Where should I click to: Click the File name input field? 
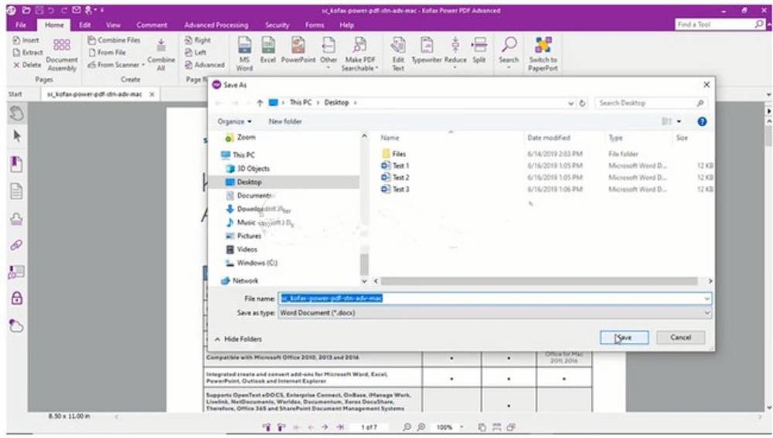click(495, 299)
